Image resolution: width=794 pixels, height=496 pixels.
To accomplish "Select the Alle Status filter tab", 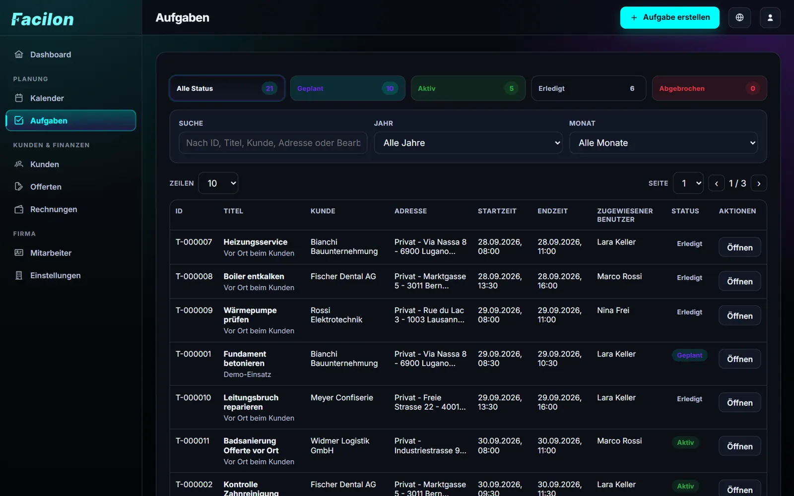I will click(x=227, y=88).
